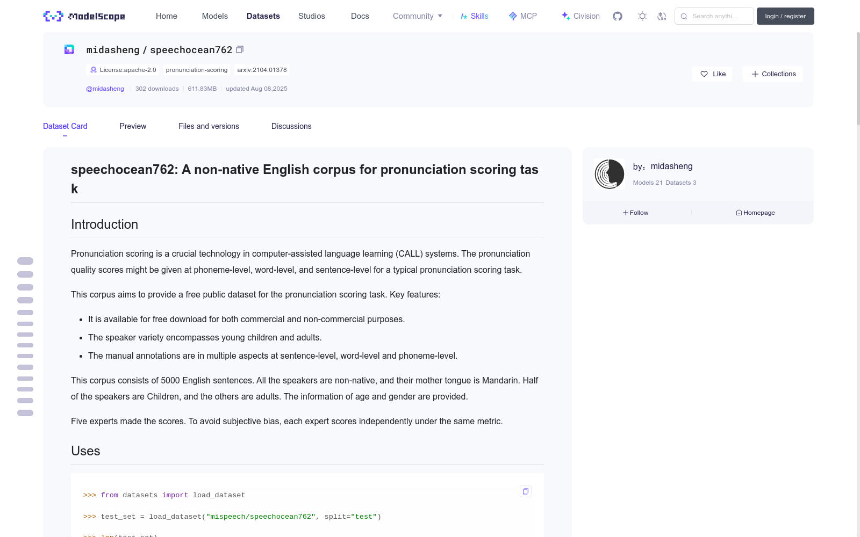This screenshot has width=860, height=537.
Task: Click the dataset avatar icon beside the title
Action: click(69, 49)
